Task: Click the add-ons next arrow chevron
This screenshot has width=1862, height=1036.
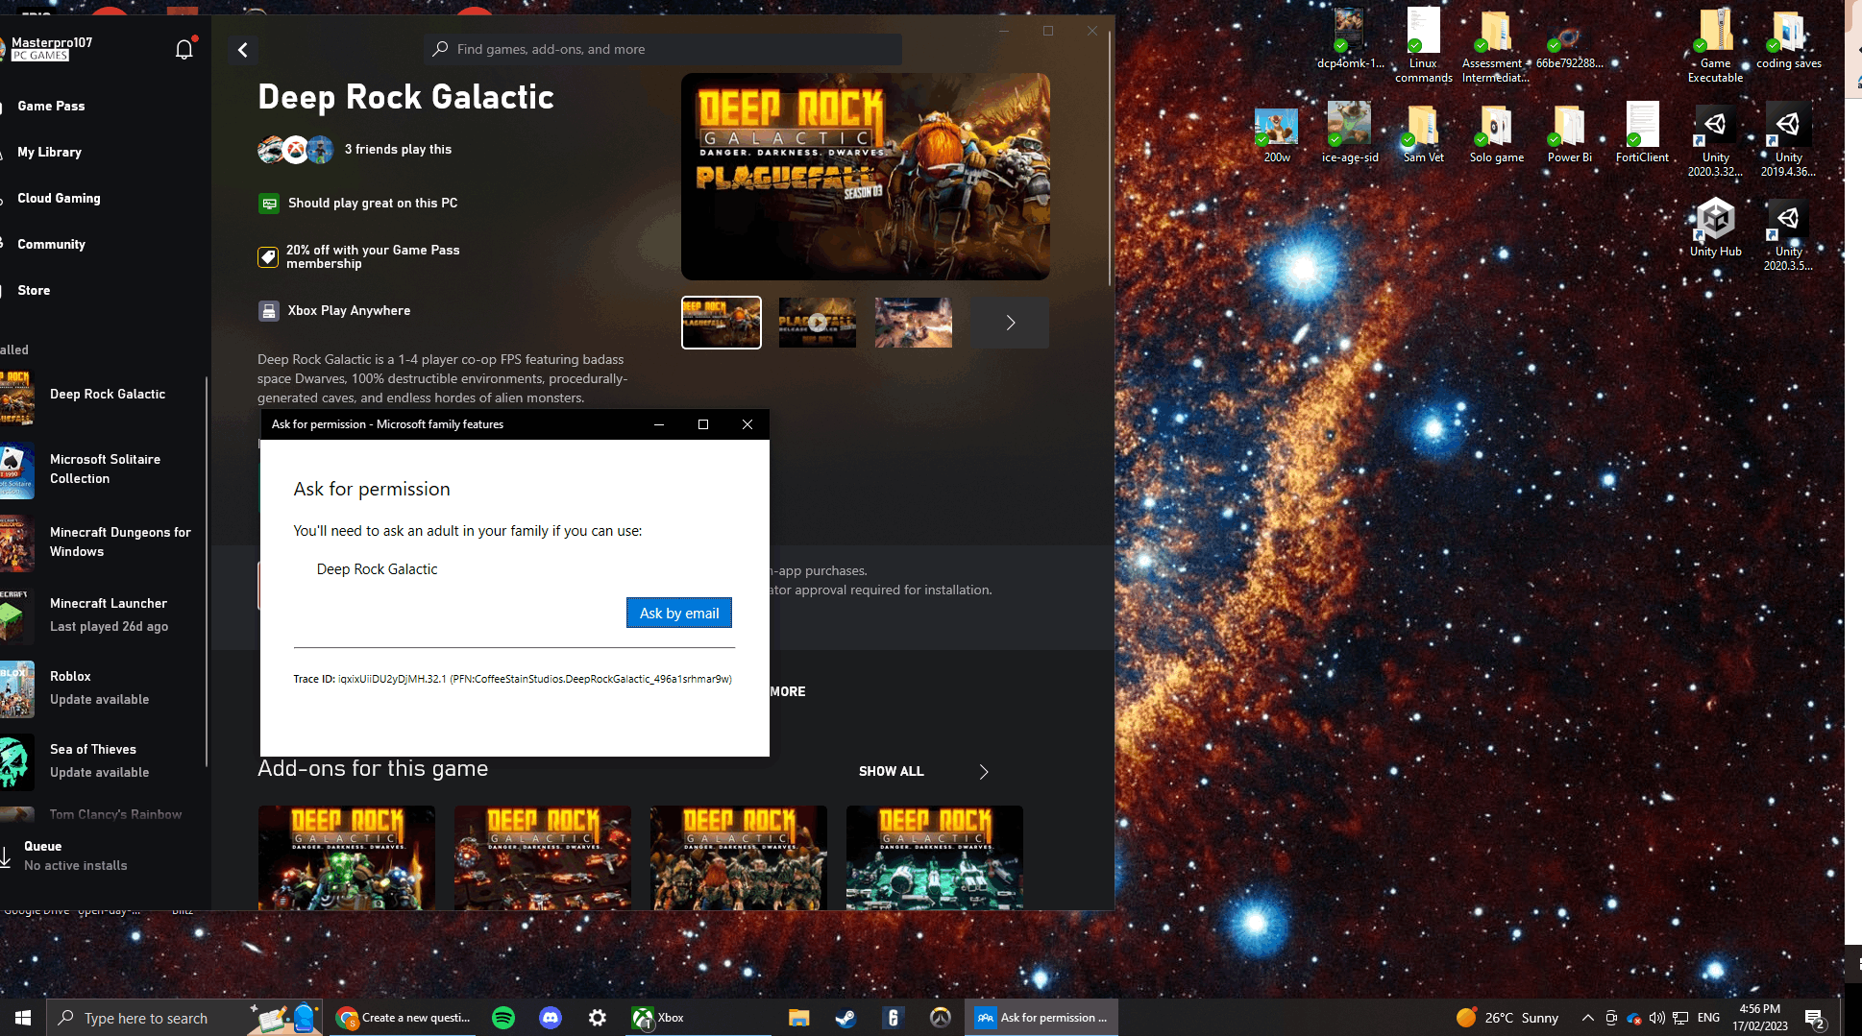Action: coord(984,772)
